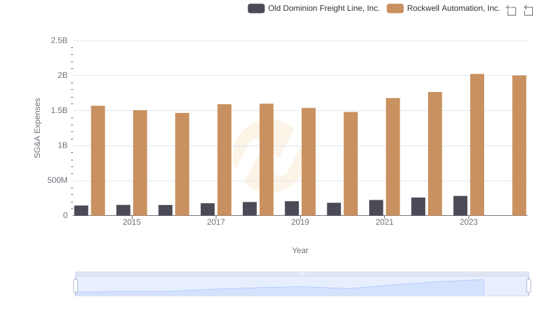
Task: Click the Rockwell bar for 2017
Action: click(225, 160)
